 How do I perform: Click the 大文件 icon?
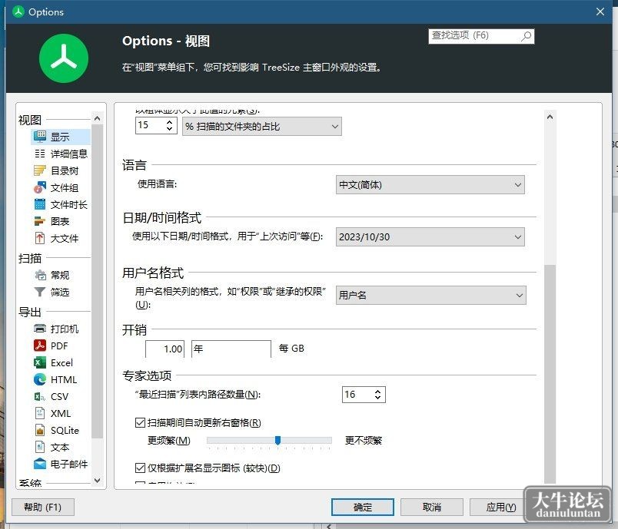40,238
